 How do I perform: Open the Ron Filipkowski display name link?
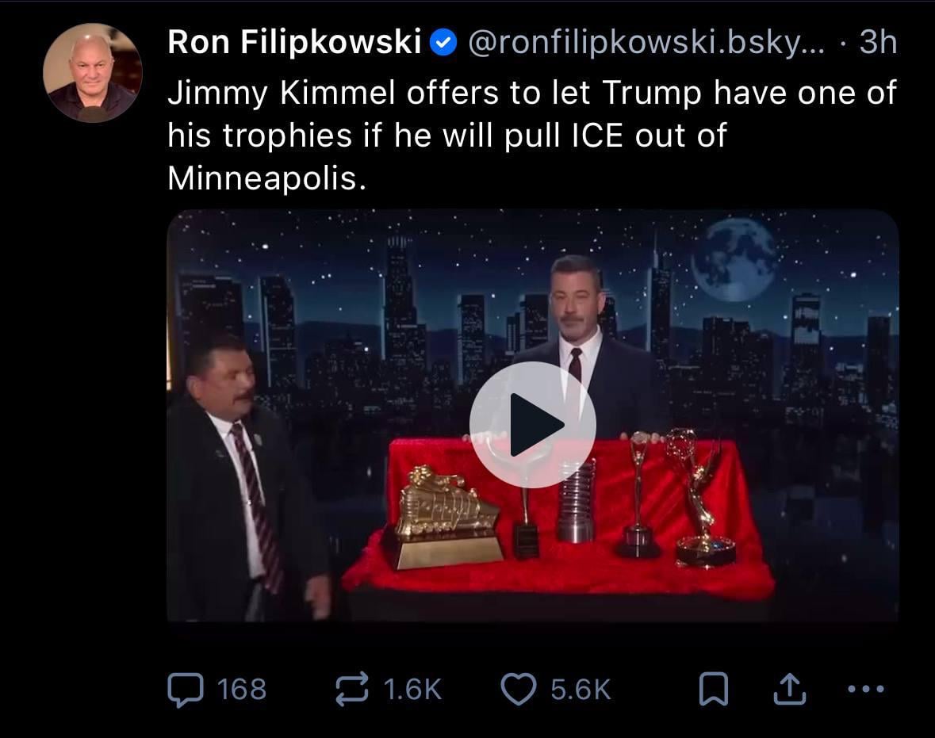coord(294,42)
